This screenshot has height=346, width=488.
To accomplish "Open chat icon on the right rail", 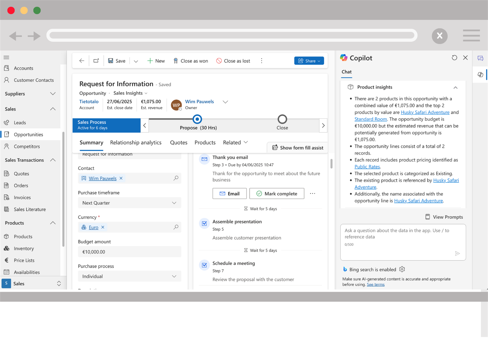I will [x=480, y=58].
